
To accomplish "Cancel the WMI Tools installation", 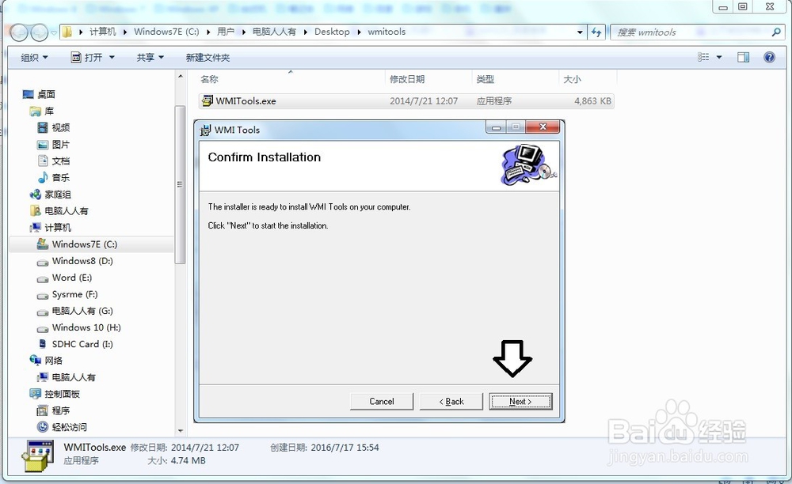I will coord(382,401).
